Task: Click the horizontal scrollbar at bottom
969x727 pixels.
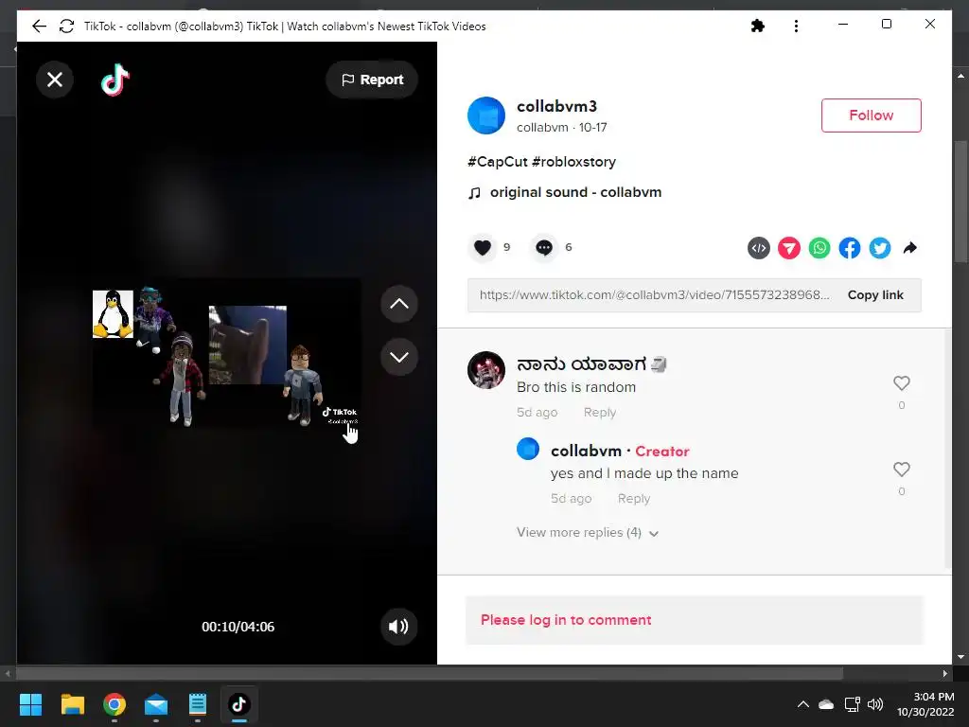Action: [x=430, y=673]
